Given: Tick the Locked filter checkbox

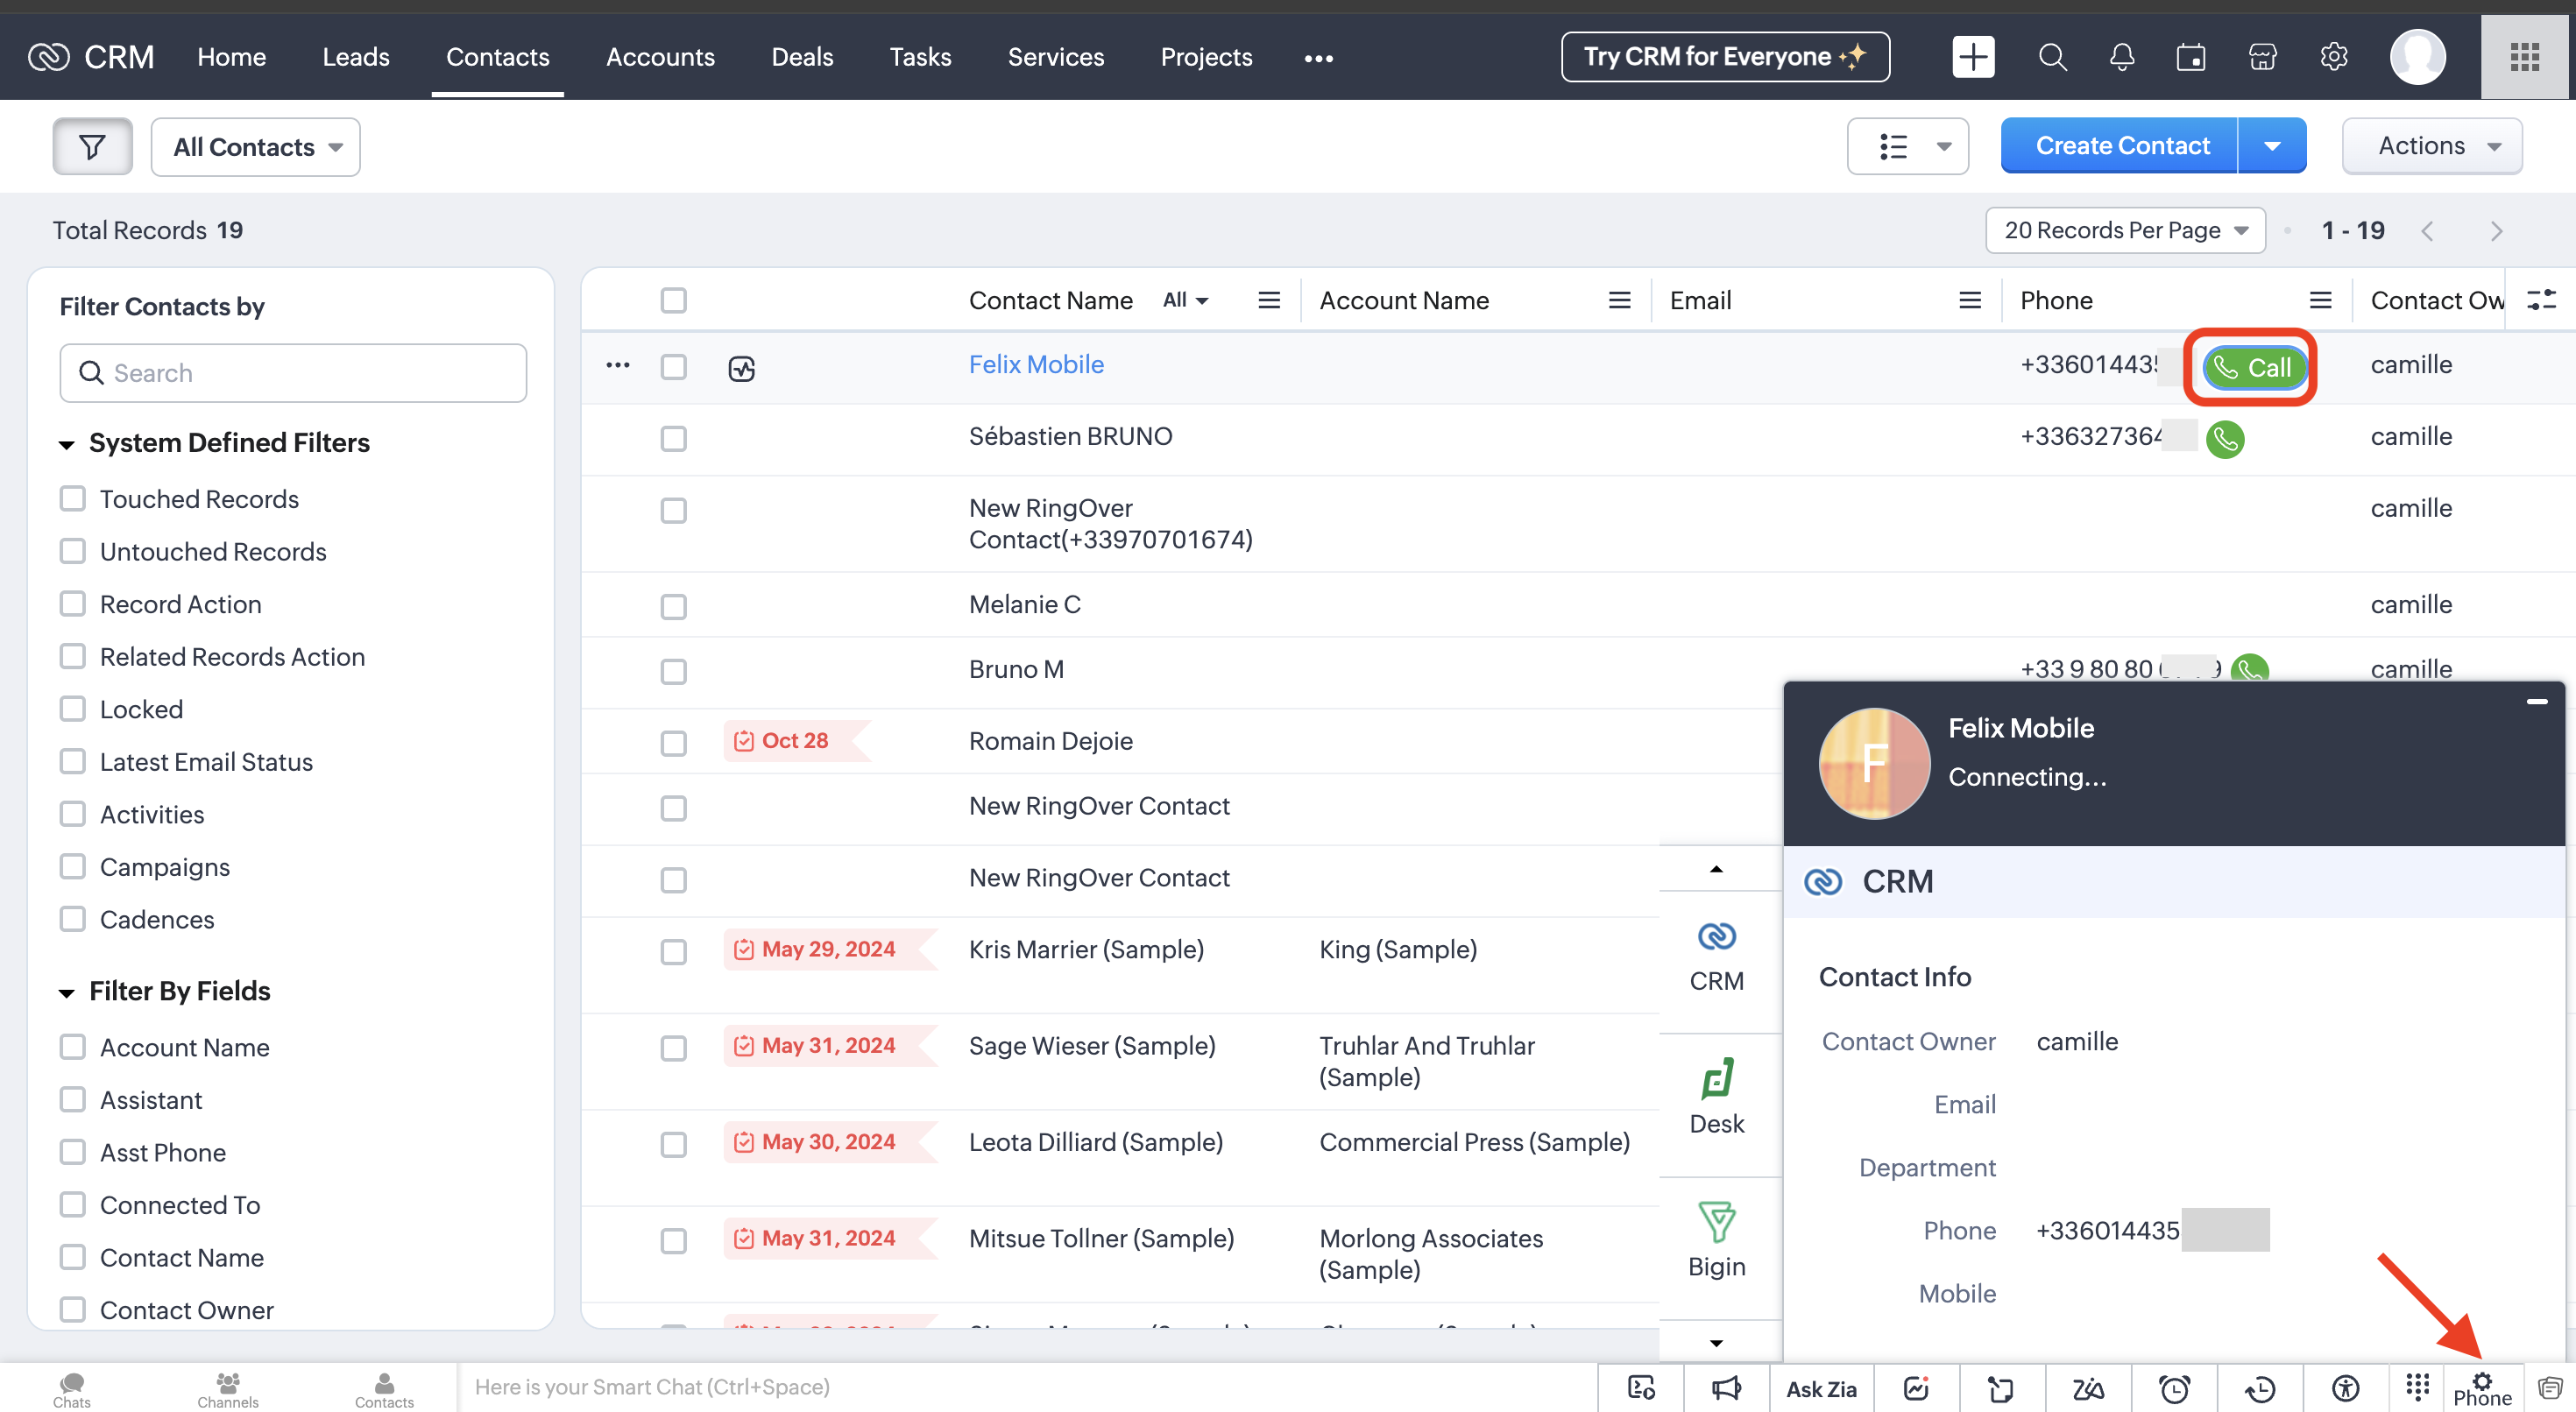Looking at the screenshot, I should pyautogui.click(x=72, y=708).
